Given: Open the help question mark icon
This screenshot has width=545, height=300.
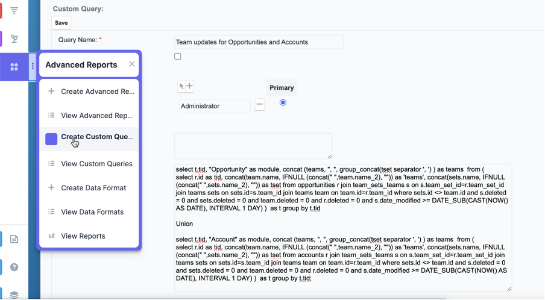Looking at the screenshot, I should 14,267.
